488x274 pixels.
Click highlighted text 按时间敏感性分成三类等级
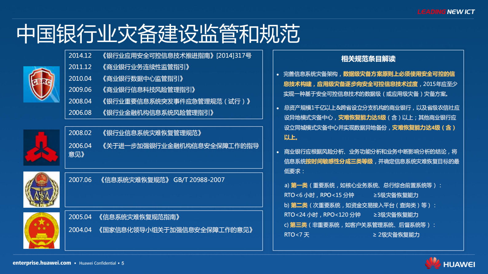339,161
